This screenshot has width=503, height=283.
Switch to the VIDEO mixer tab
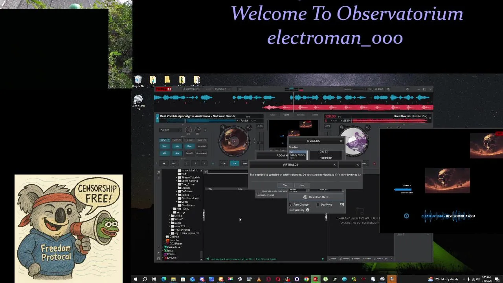point(286,115)
